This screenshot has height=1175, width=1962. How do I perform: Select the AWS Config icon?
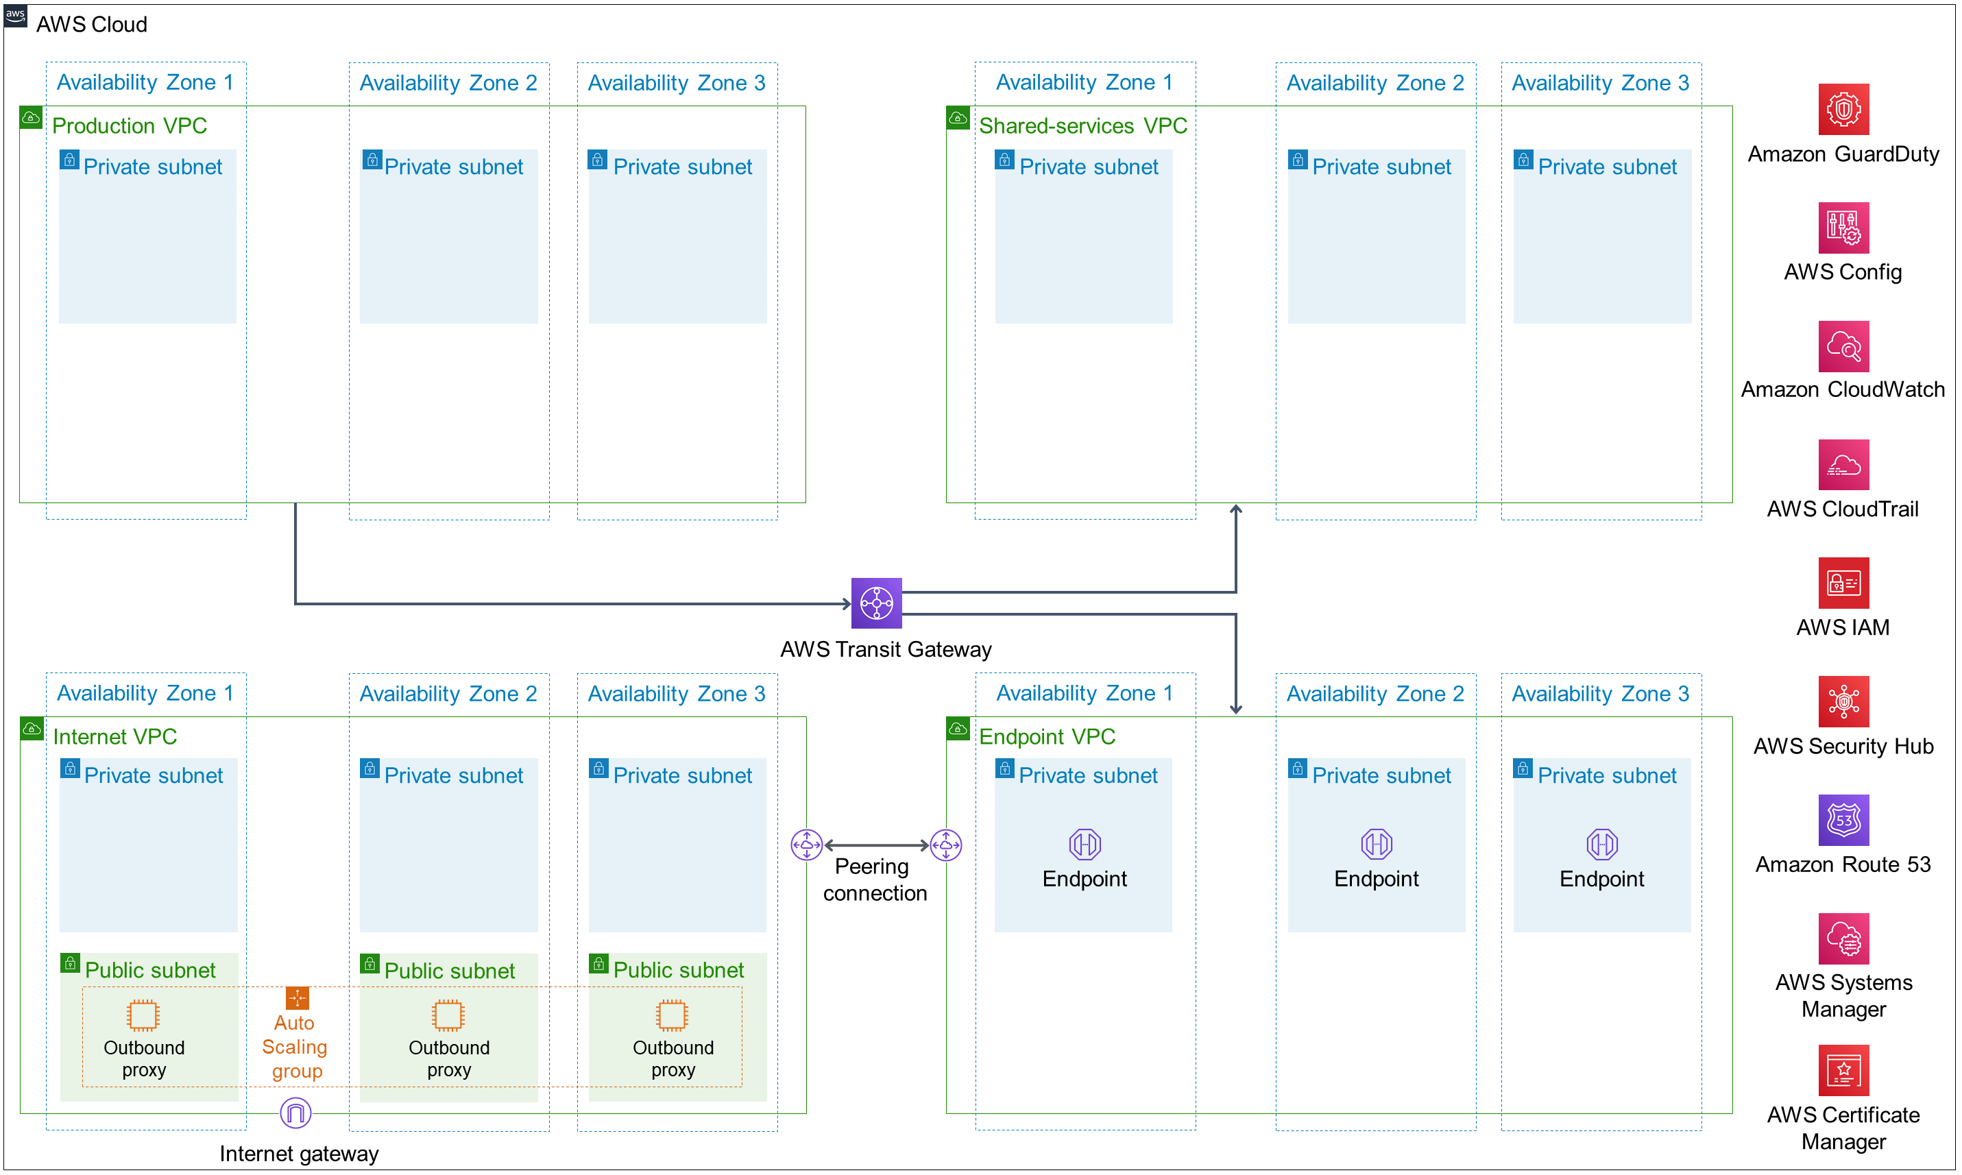pyautogui.click(x=1843, y=228)
